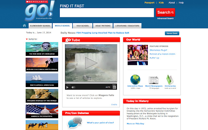Click the 'Today is... June 17, 2014' text

[38, 32]
